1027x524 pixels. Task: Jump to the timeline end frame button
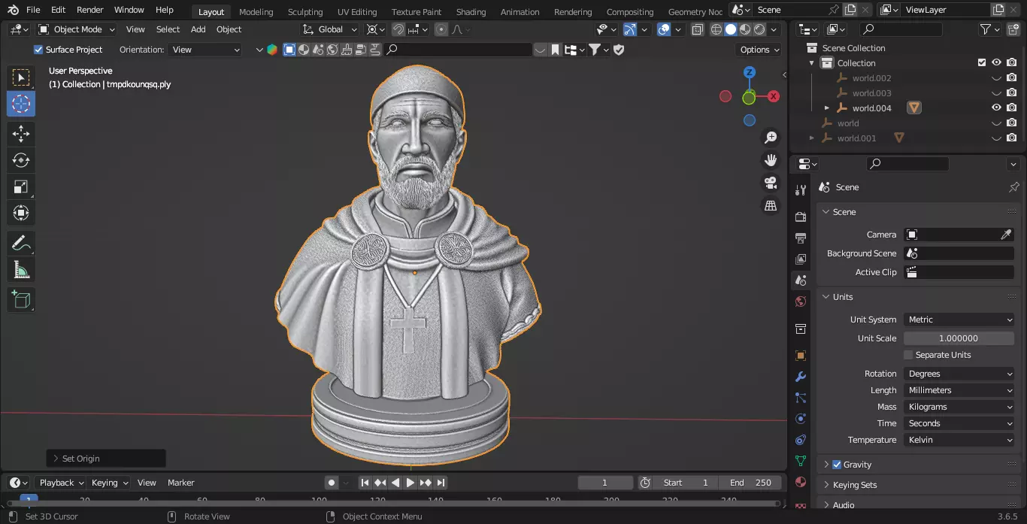pyautogui.click(x=441, y=483)
